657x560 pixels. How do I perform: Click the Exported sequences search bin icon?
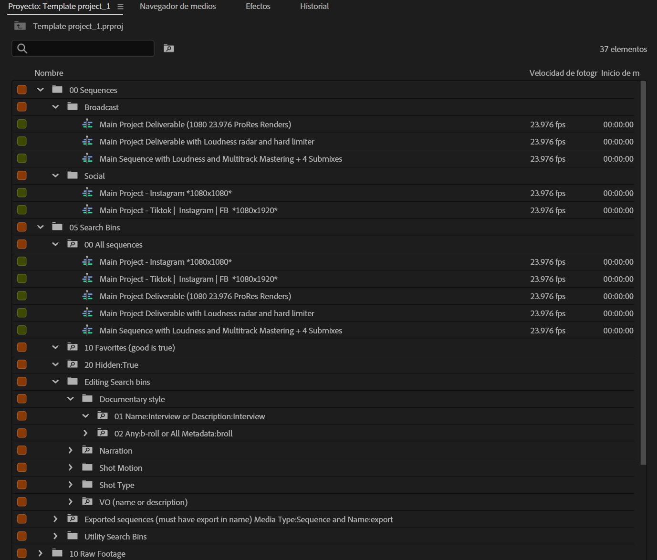coord(73,519)
